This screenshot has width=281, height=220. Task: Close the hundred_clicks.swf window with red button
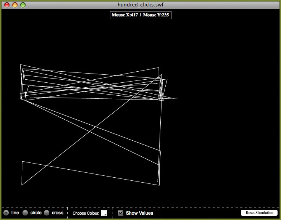click(x=7, y=5)
